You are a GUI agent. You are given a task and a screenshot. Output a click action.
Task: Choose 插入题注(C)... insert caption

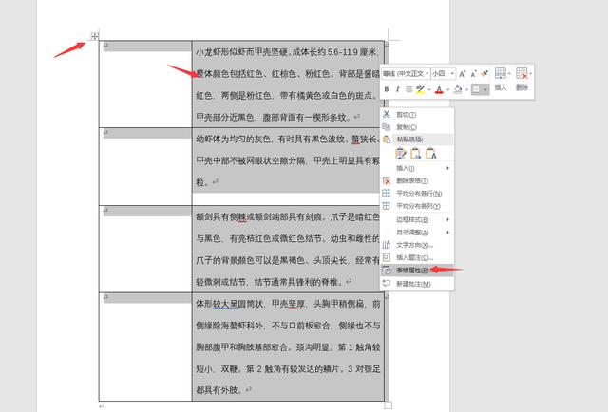[x=417, y=258]
